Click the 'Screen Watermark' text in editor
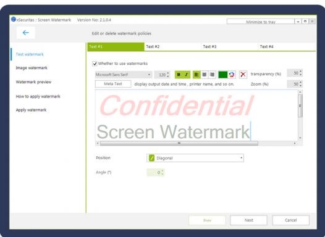Viewport: 325px width, 237px height. click(173, 132)
